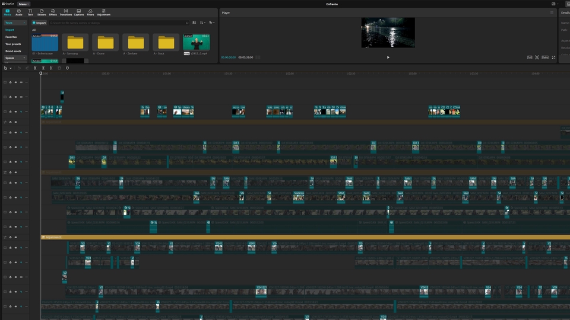Expand the Spaces dropdown in sidebar

(x=24, y=58)
